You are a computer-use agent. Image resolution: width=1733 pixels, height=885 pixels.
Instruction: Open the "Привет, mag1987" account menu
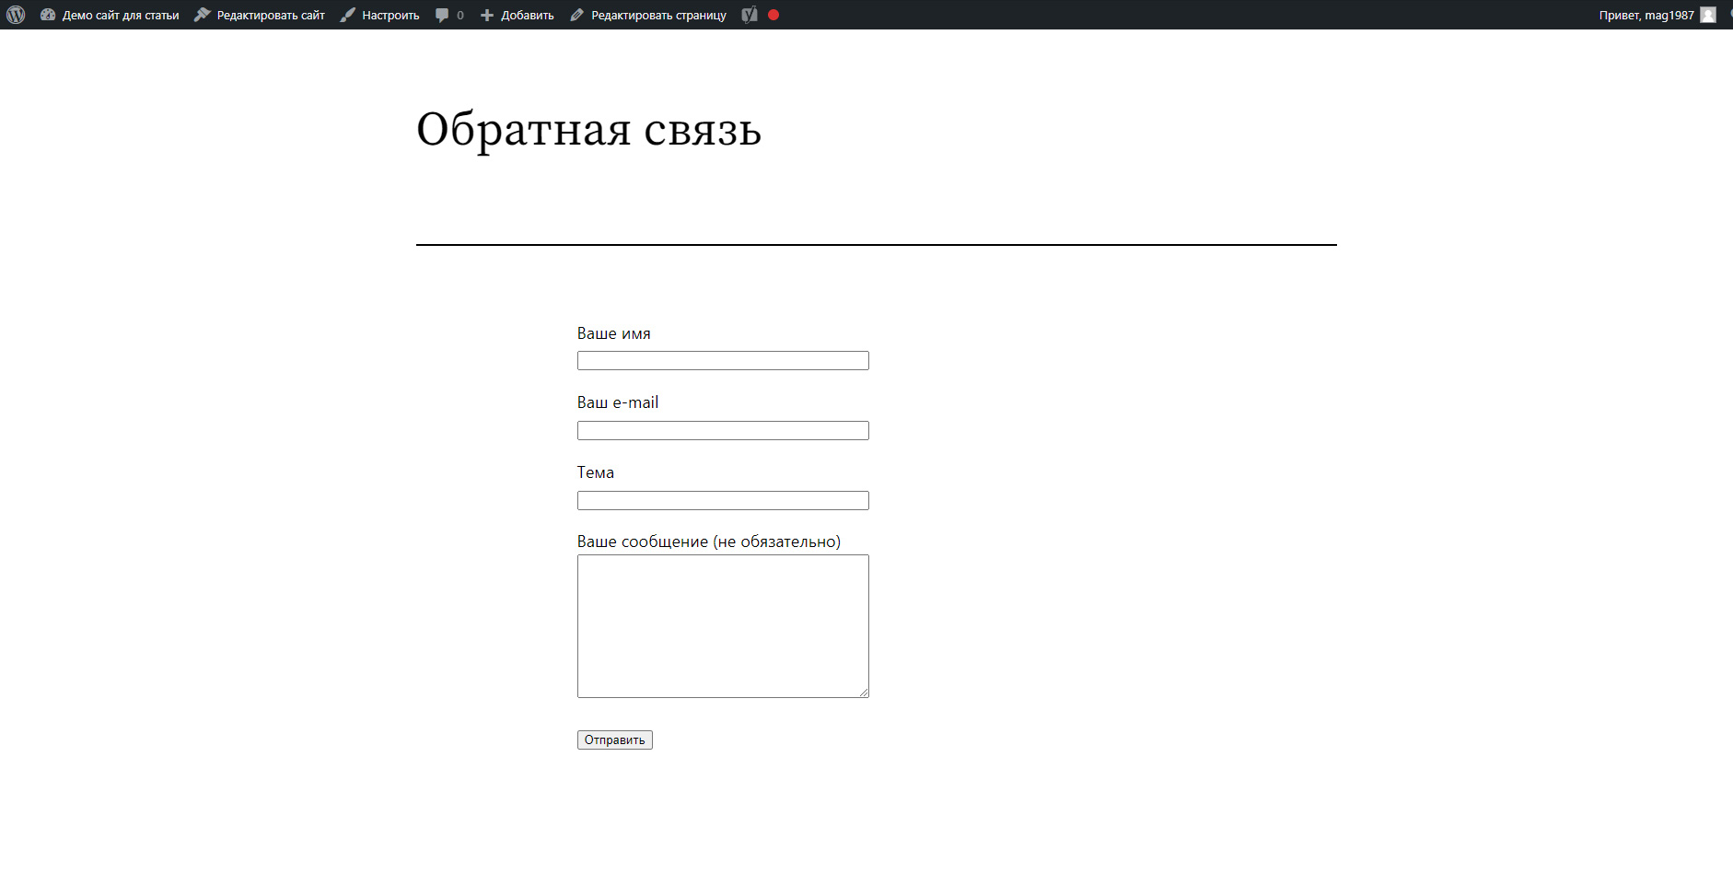coord(1646,15)
